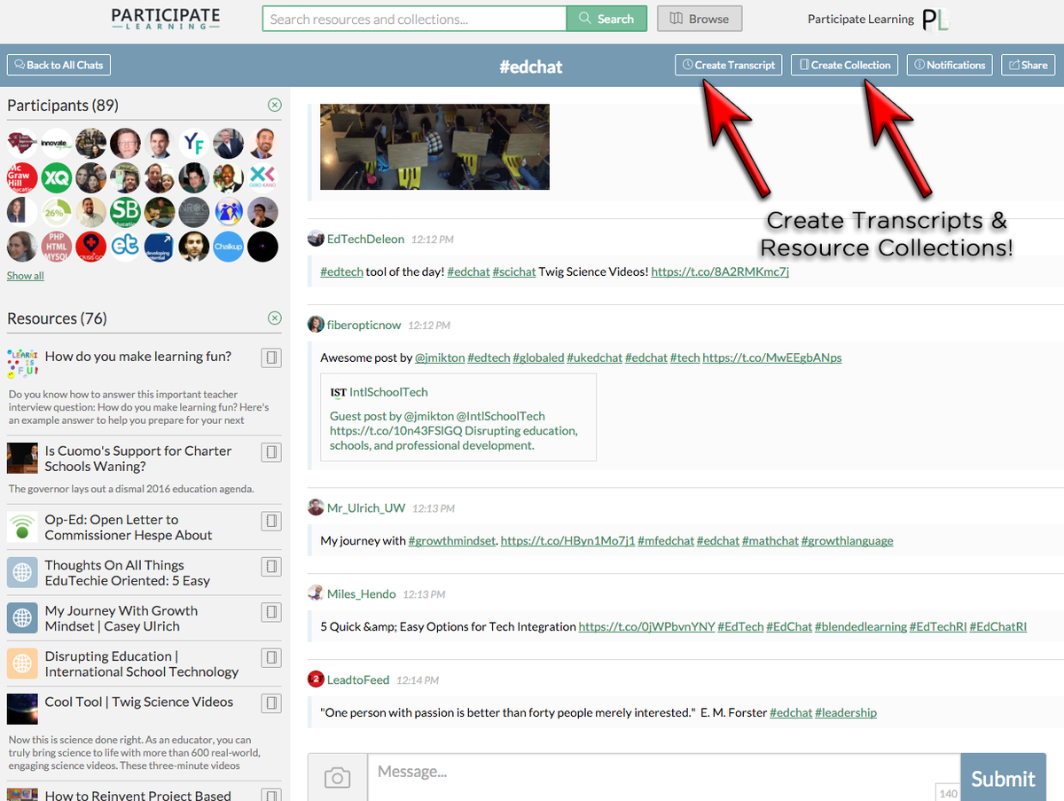Viewport: 1064px width, 801px height.
Task: Click the Miles_Hendo username
Action: pos(362,593)
